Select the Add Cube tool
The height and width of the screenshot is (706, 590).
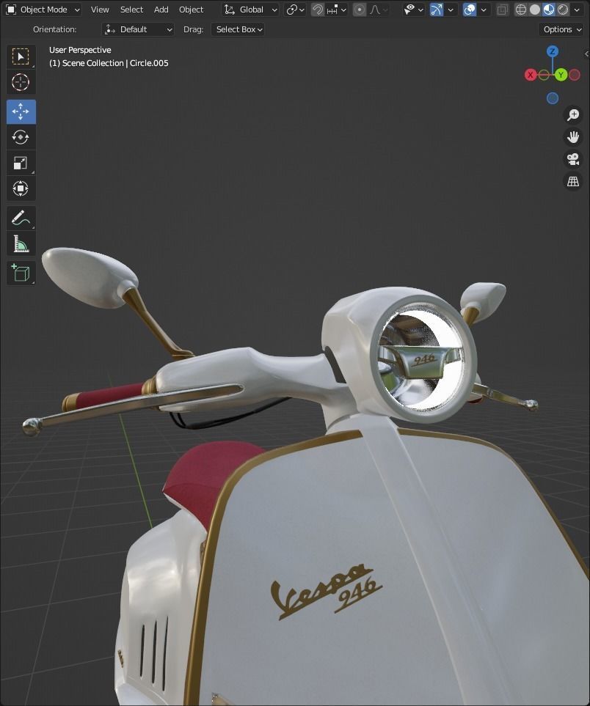click(x=21, y=273)
